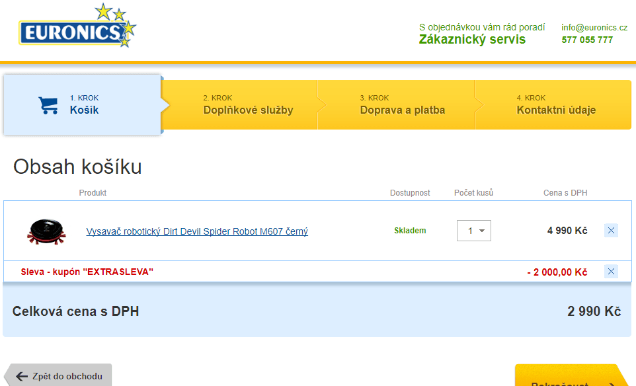The width and height of the screenshot is (636, 386).
Task: Go to step 1 Košík tab
Action: [x=83, y=104]
